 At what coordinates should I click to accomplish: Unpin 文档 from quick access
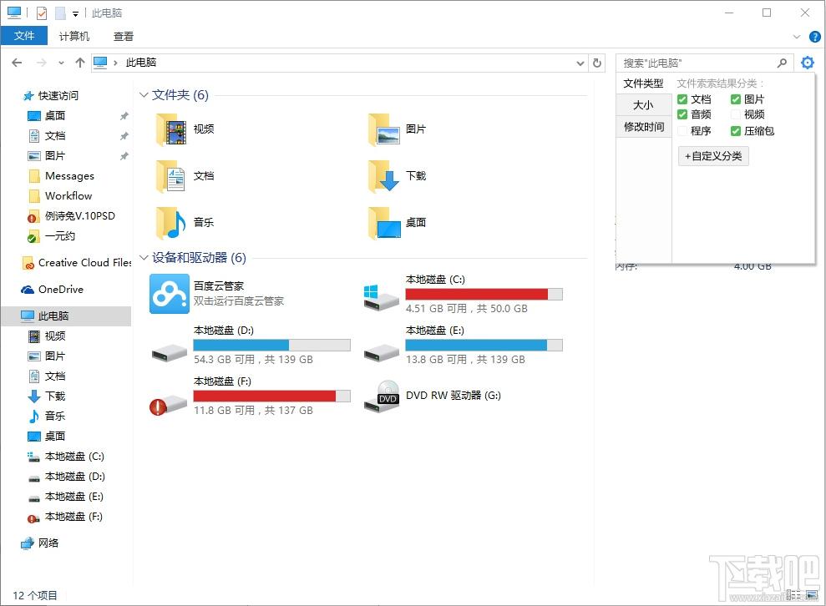pyautogui.click(x=124, y=136)
